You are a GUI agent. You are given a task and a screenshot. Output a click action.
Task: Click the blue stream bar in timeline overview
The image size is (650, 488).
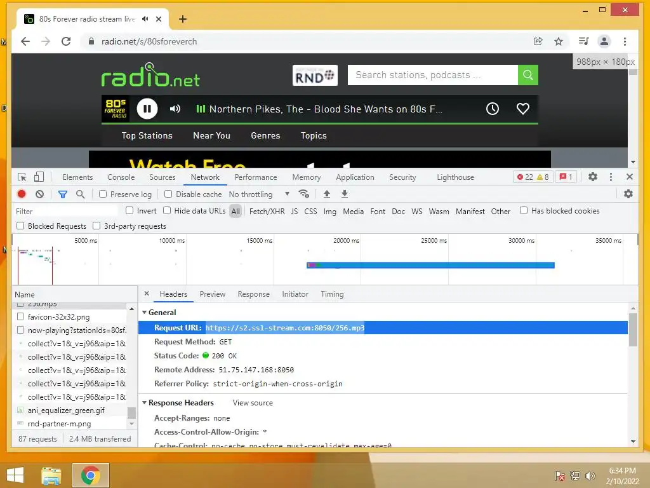pyautogui.click(x=430, y=265)
